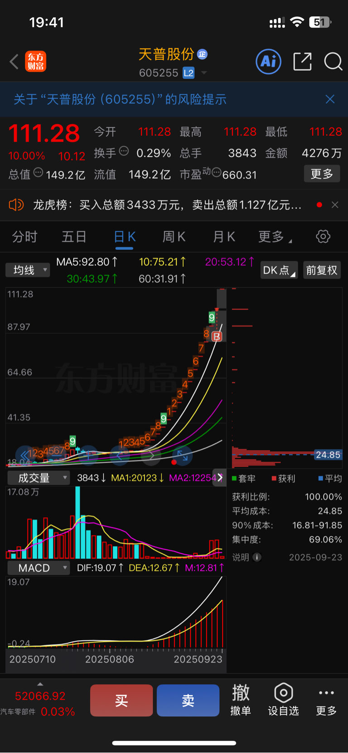Open the AI assistant icon
This screenshot has width=348, height=753.
pyautogui.click(x=269, y=62)
